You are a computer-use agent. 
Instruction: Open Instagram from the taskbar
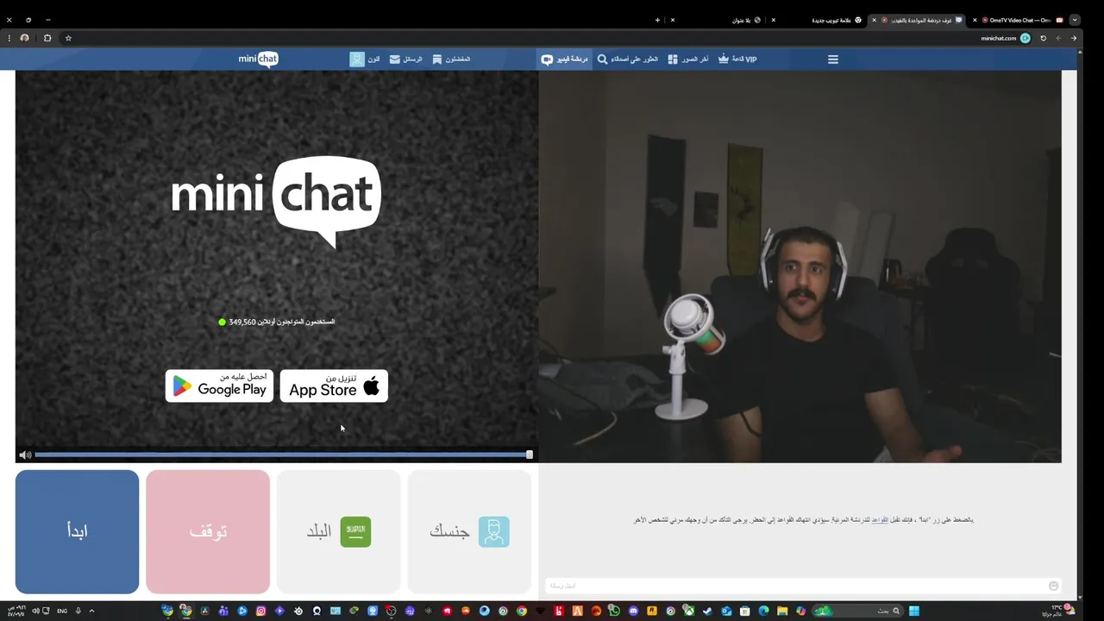click(260, 611)
